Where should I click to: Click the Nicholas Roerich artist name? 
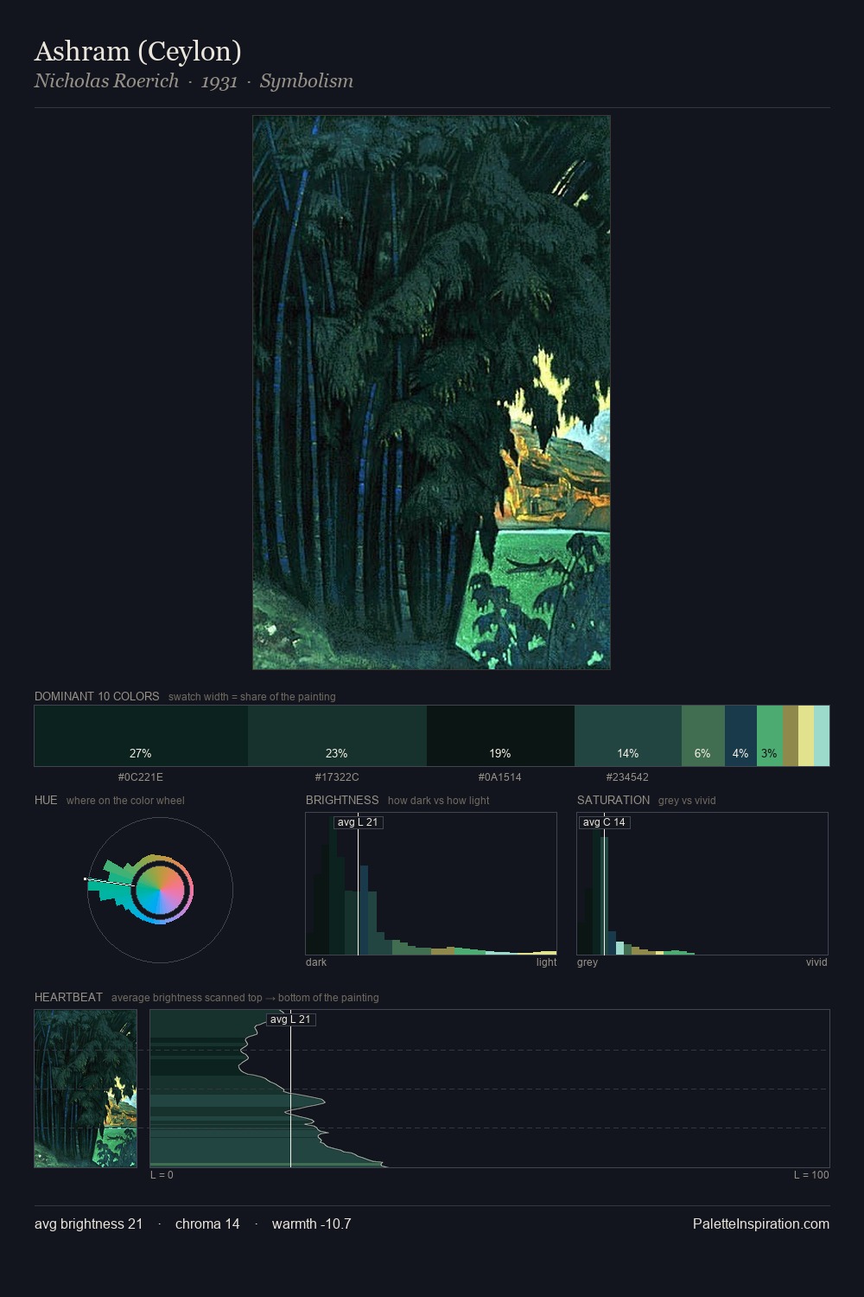tap(106, 81)
